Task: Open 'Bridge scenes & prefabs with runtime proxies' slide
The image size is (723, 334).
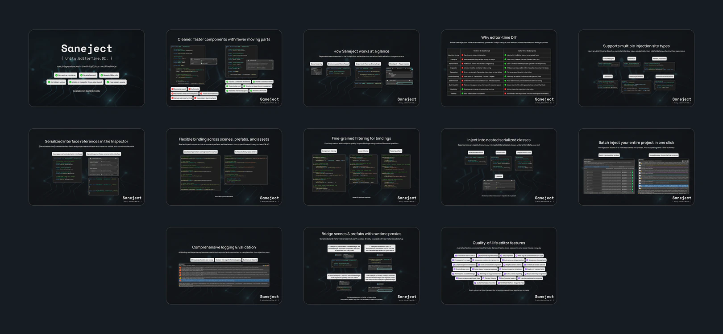Action: 361,266
